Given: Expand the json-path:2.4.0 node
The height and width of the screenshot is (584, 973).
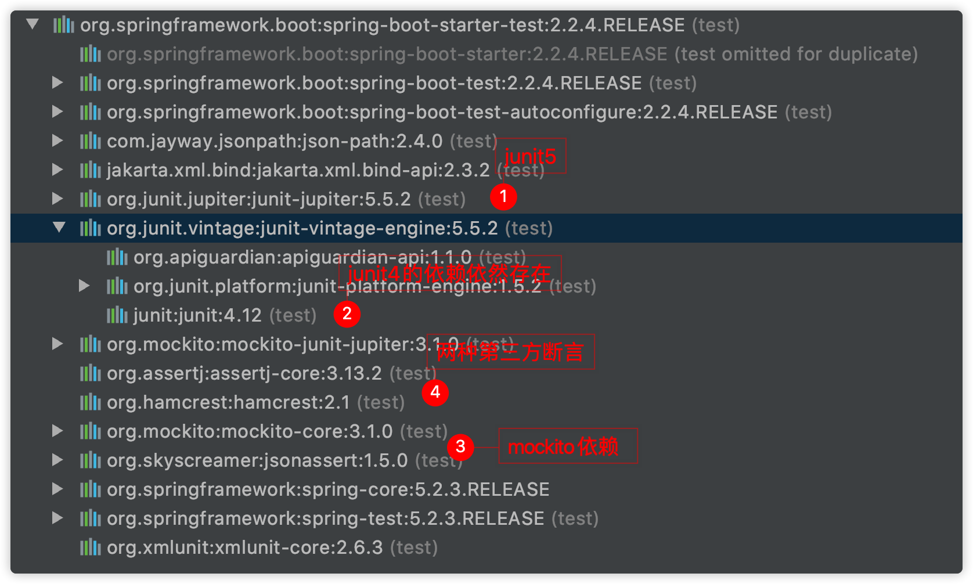Looking at the screenshot, I should [58, 141].
